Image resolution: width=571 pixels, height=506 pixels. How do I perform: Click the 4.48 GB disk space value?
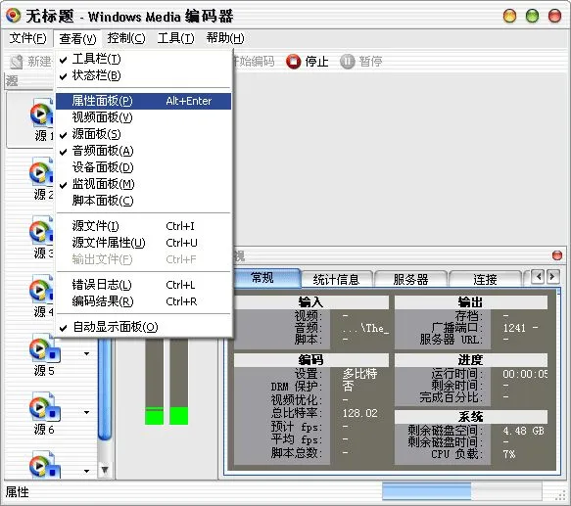524,431
